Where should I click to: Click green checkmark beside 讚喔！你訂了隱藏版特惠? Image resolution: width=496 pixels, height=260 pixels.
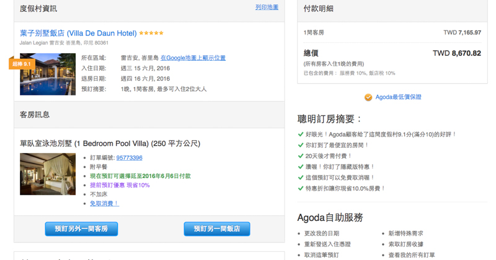tap(301, 166)
